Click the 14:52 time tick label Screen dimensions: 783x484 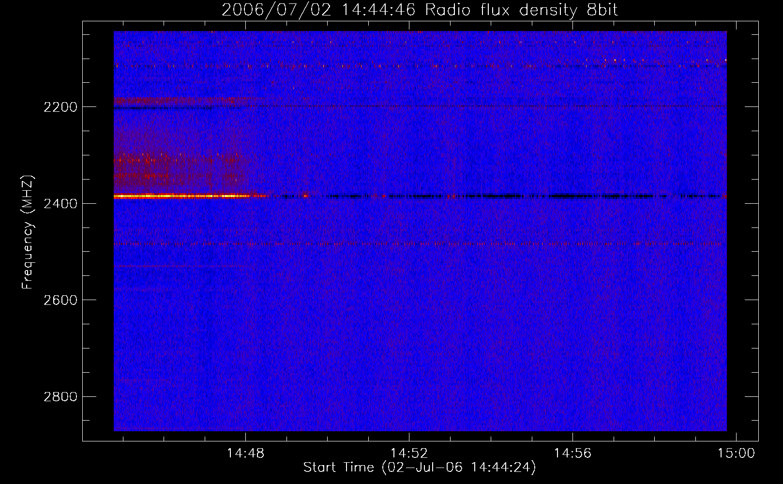[409, 454]
